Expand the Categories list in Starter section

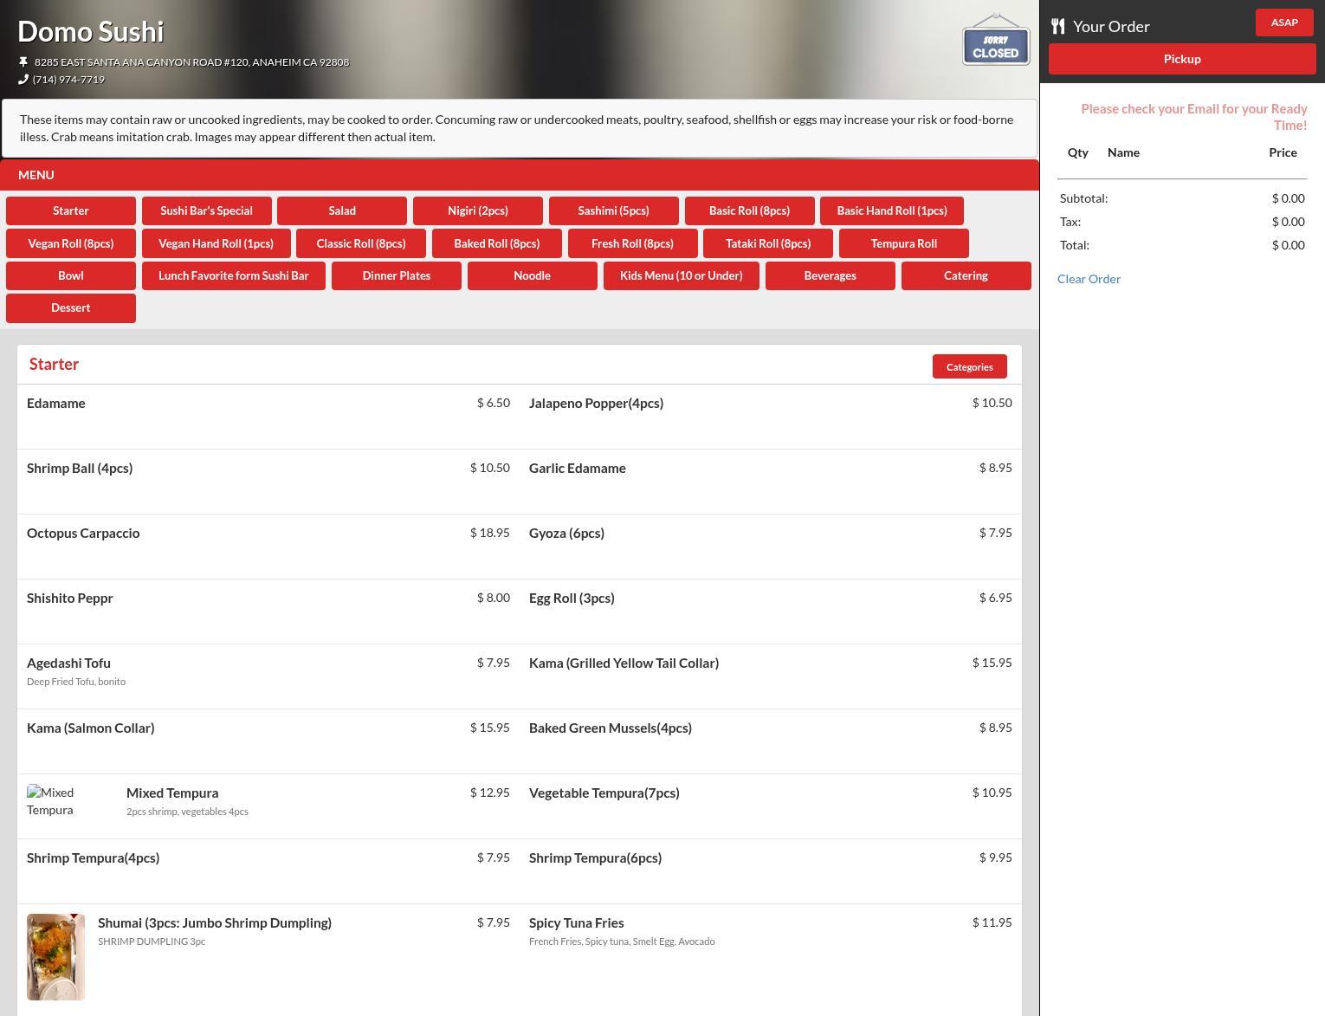969,366
